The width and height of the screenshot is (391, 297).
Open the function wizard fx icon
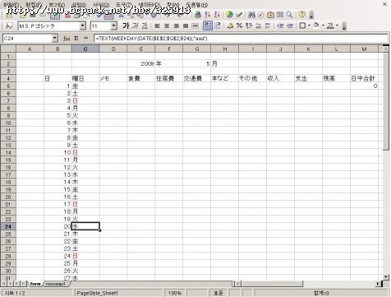pos(67,39)
